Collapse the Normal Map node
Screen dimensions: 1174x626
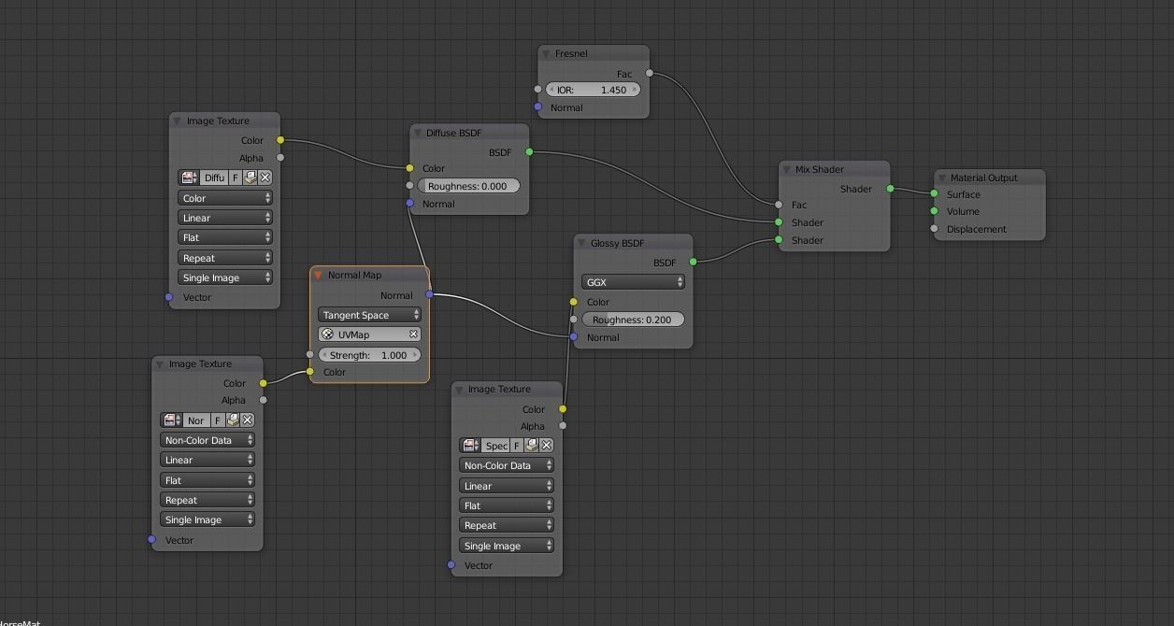pyautogui.click(x=318, y=276)
